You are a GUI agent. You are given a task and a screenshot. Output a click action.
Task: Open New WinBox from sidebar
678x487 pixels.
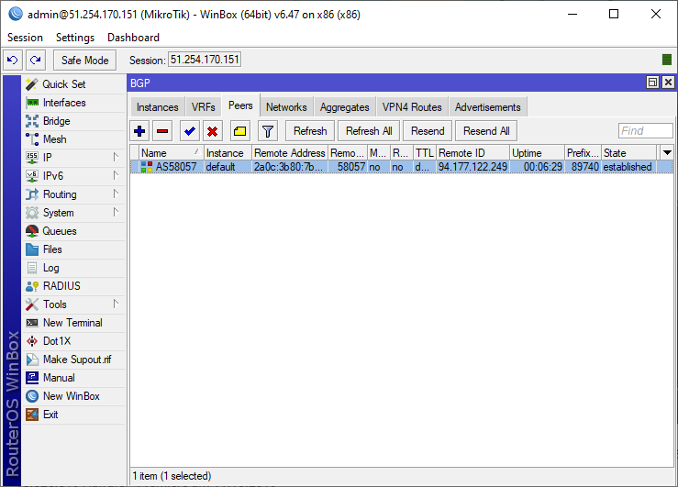point(73,396)
